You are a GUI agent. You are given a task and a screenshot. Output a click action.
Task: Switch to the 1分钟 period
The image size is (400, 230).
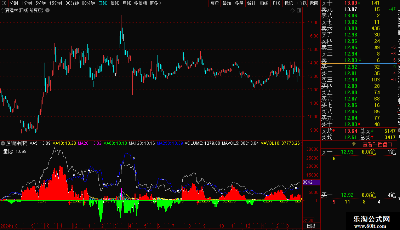pos(27,3)
